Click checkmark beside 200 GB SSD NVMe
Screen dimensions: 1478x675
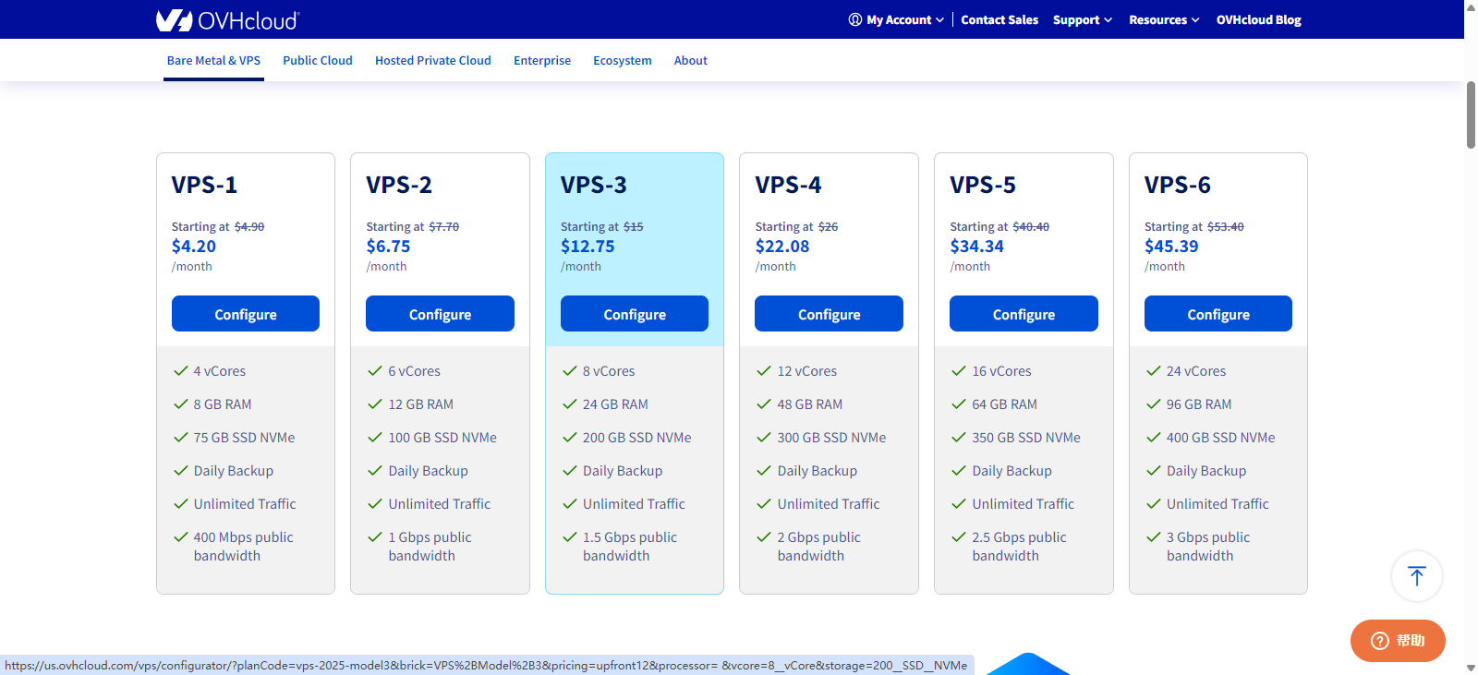[570, 438]
